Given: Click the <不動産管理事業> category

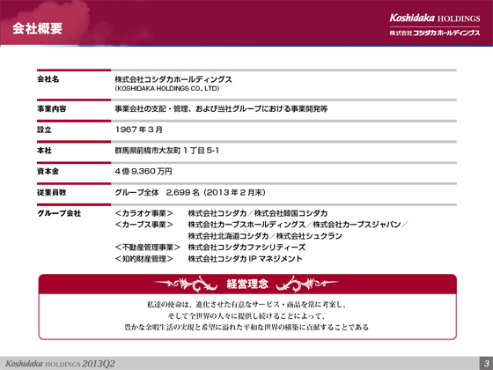Looking at the screenshot, I should point(148,248).
